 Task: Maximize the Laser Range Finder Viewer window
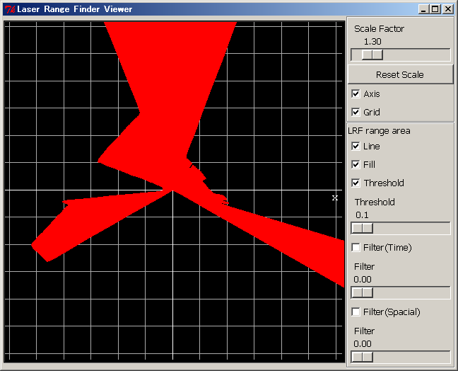pos(435,9)
